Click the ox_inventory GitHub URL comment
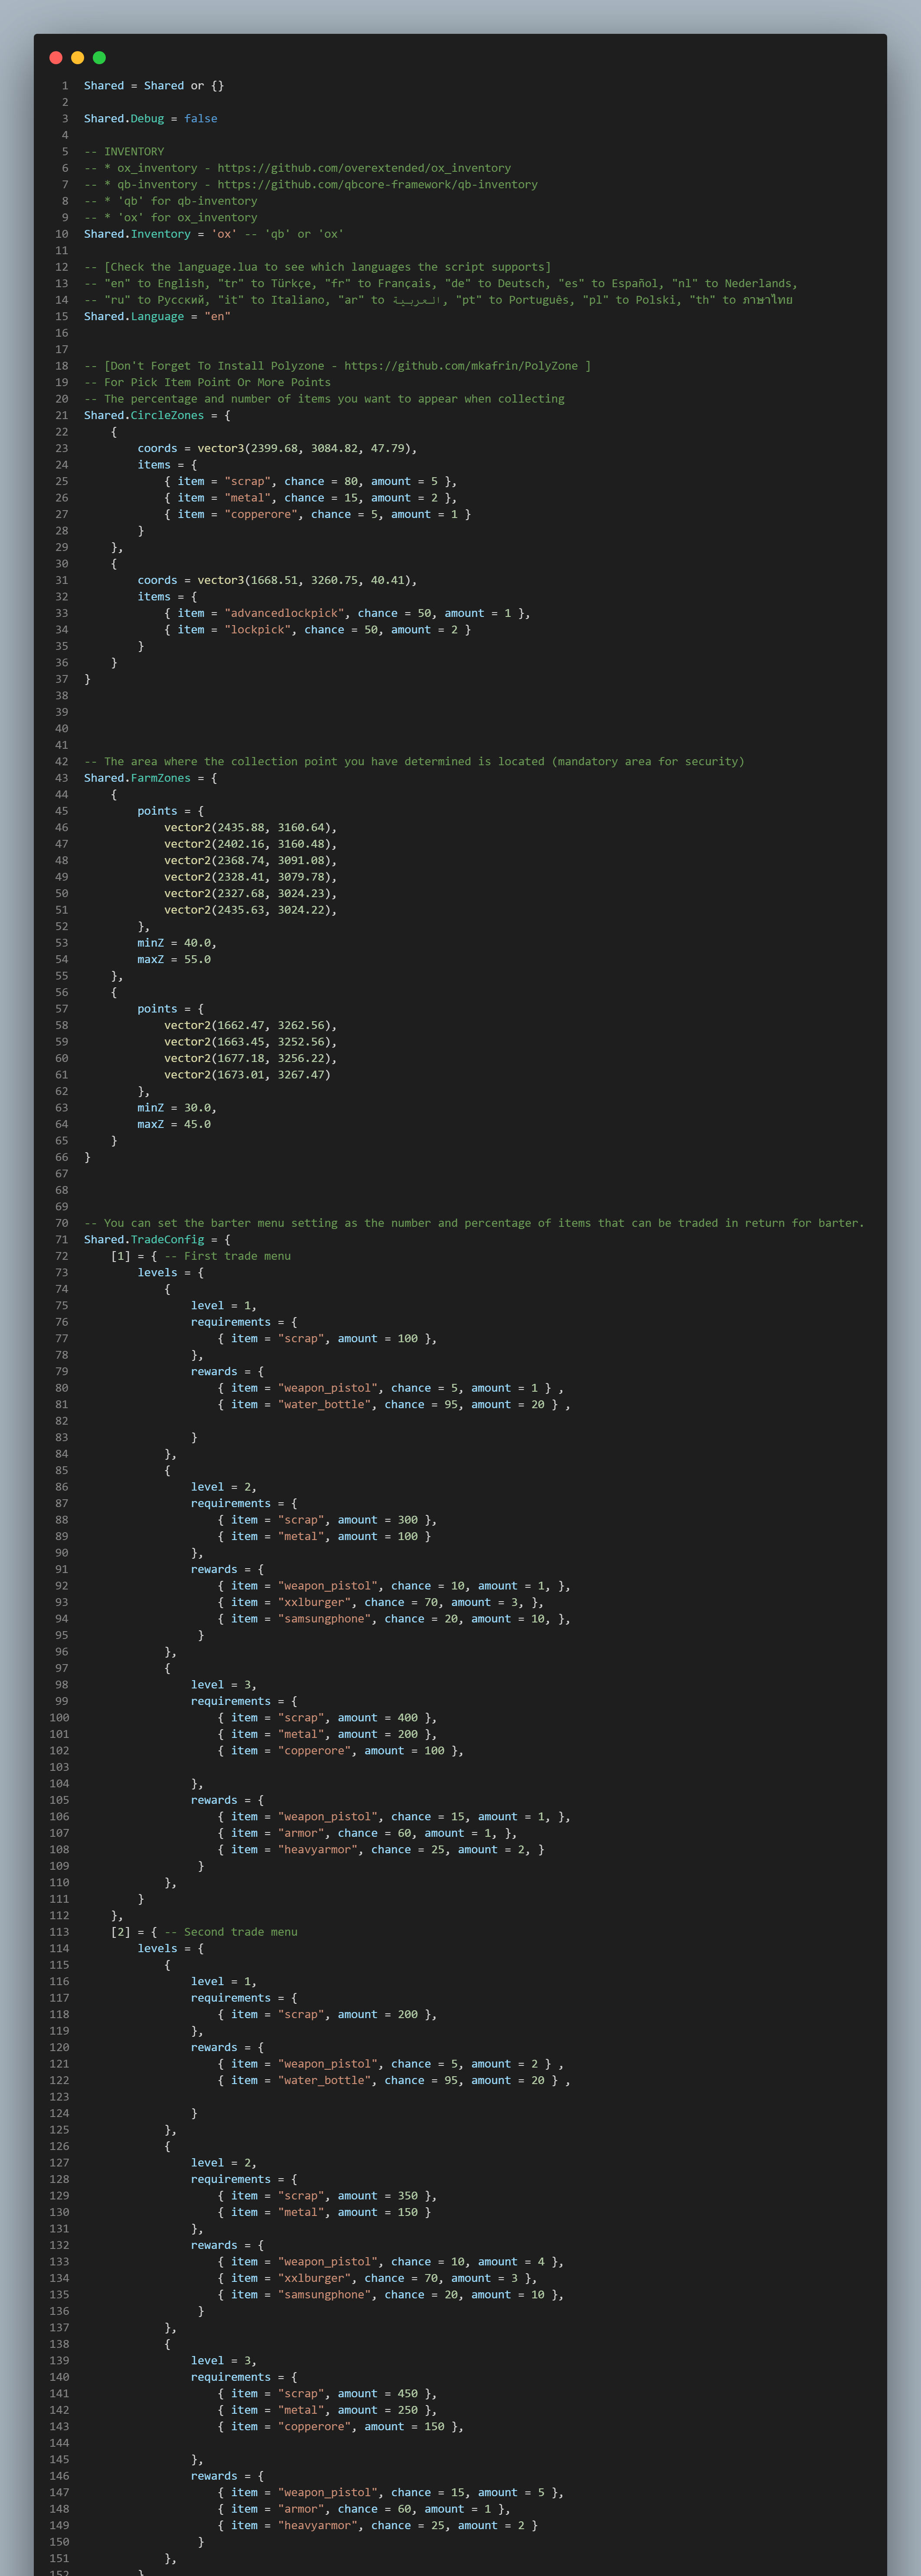 tap(297, 168)
